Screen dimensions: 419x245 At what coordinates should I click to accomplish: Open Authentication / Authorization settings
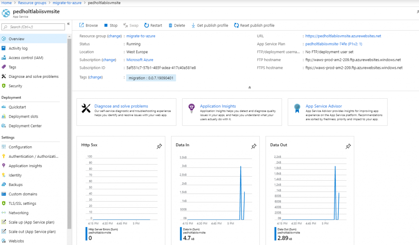[34, 157]
